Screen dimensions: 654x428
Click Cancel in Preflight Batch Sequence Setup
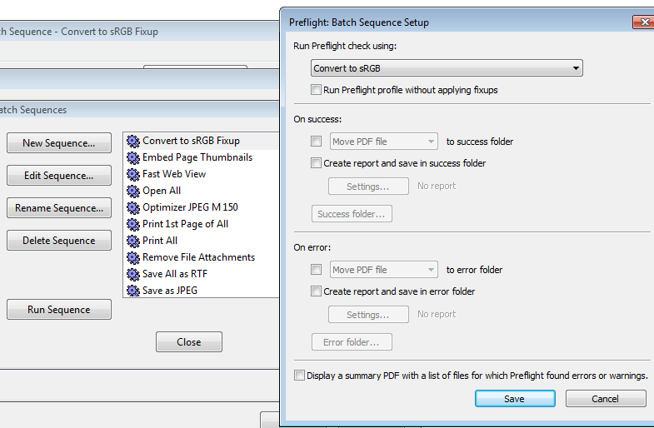[606, 399]
